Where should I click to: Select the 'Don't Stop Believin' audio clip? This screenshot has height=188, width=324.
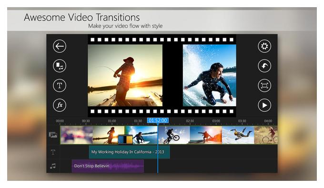tap(108, 166)
